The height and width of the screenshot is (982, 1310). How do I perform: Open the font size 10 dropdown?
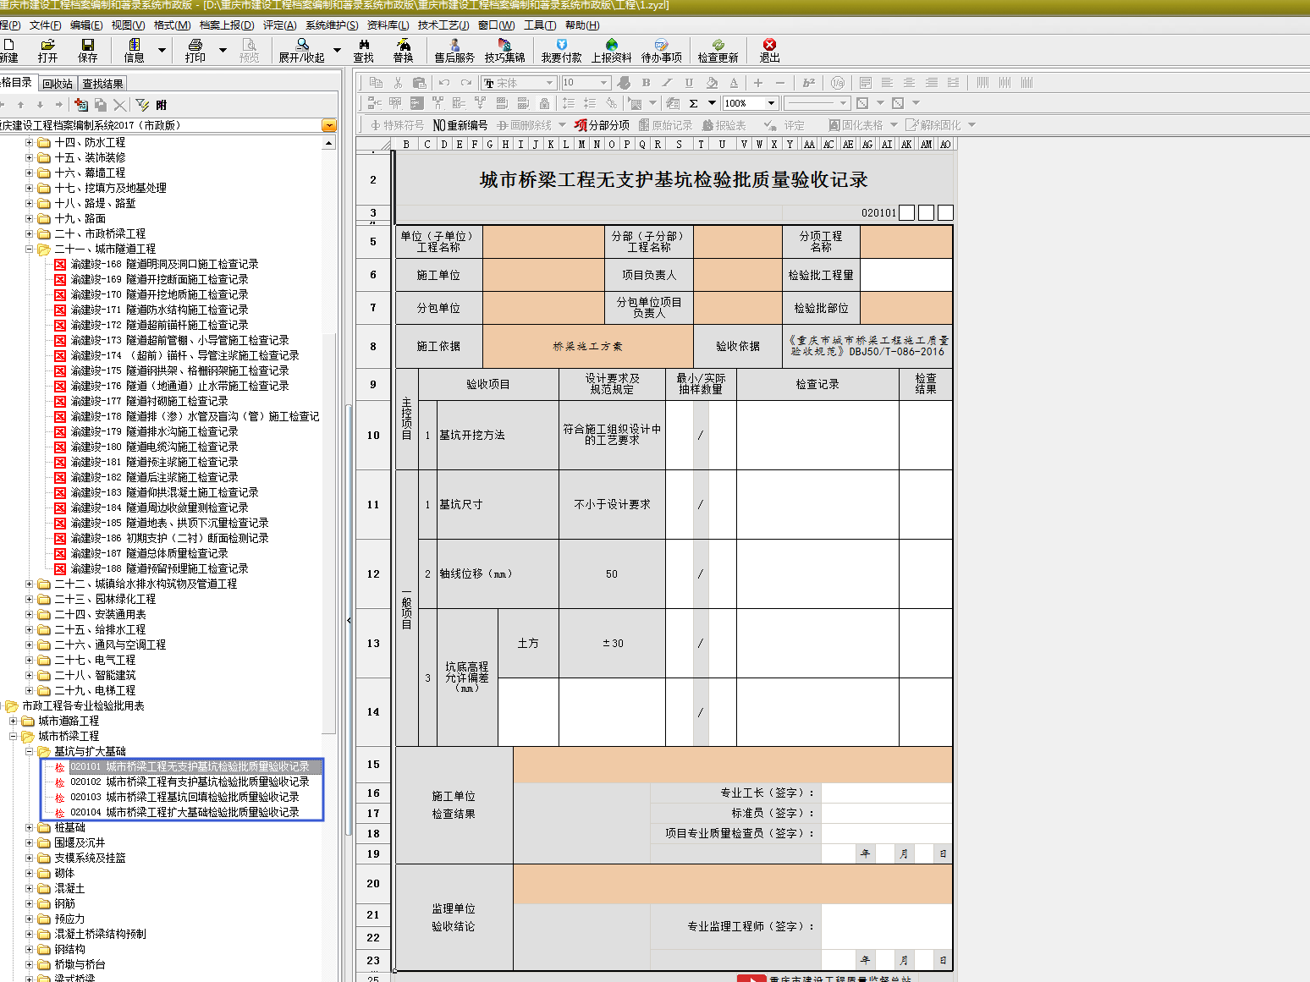(x=604, y=83)
